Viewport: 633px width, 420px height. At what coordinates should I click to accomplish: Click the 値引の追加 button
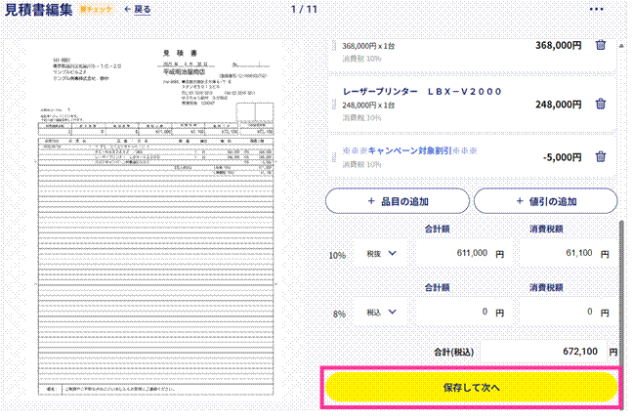pyautogui.click(x=546, y=200)
